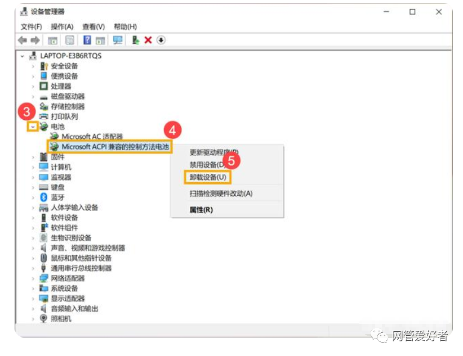Choose 卸载设备(U) in context menu

pos(208,177)
